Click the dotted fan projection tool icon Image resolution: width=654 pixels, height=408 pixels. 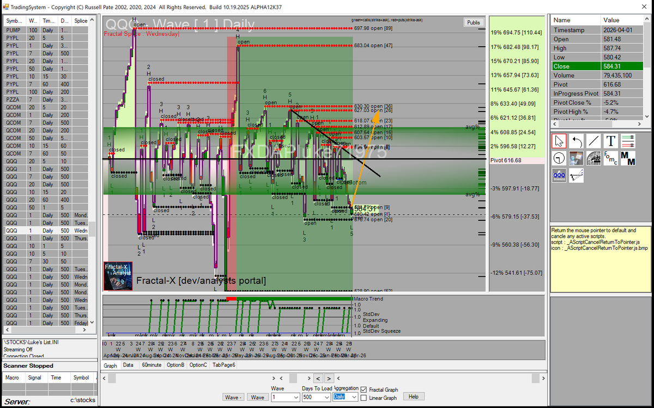click(x=576, y=176)
